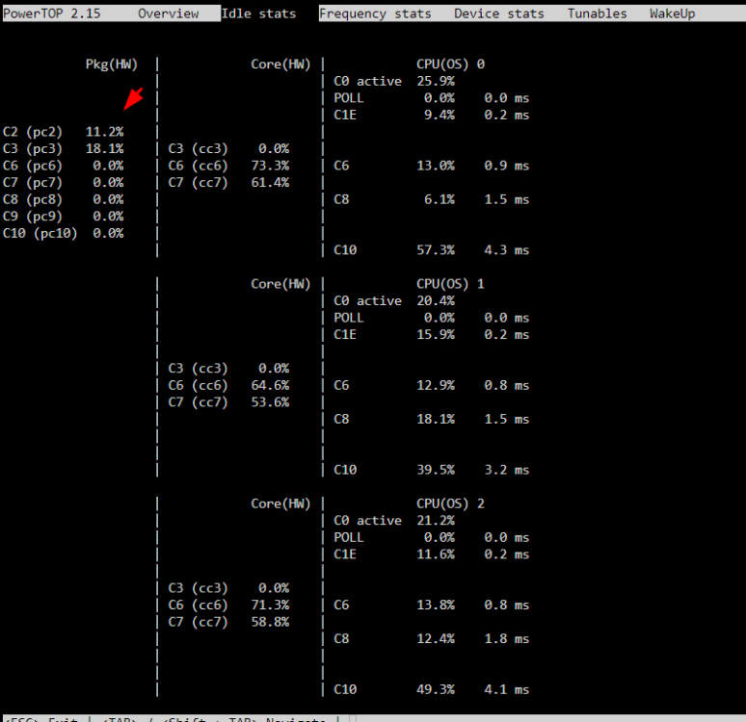Click the C10 duration 3.2 ms

507,470
